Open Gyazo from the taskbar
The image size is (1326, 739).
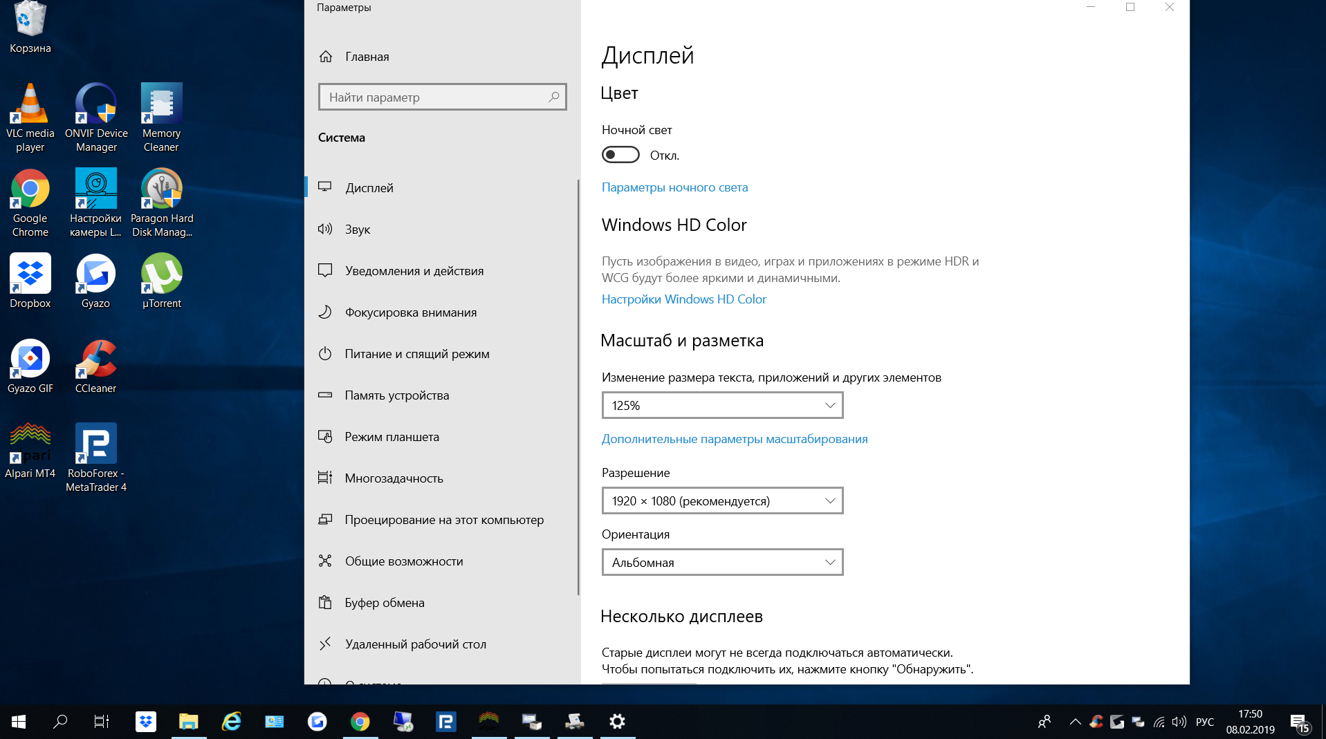(x=317, y=722)
